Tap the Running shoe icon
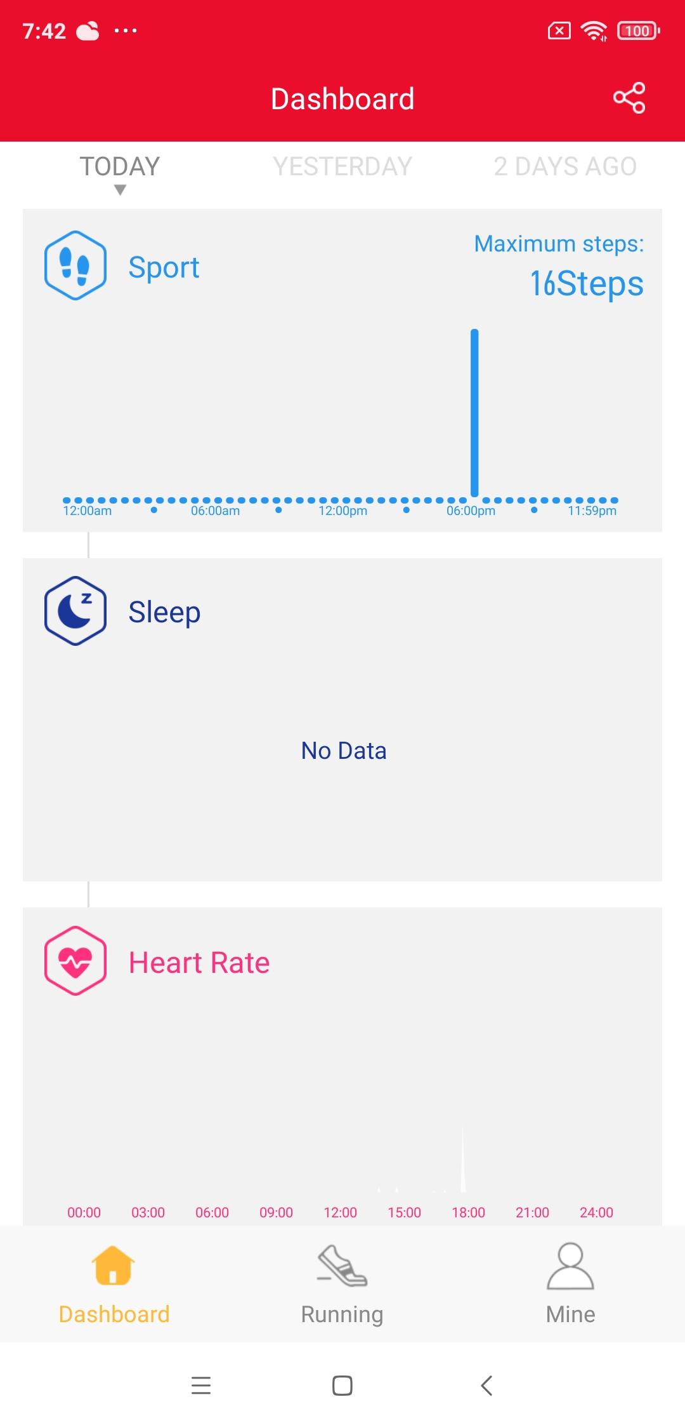This screenshot has width=685, height=1425. coord(342,1265)
